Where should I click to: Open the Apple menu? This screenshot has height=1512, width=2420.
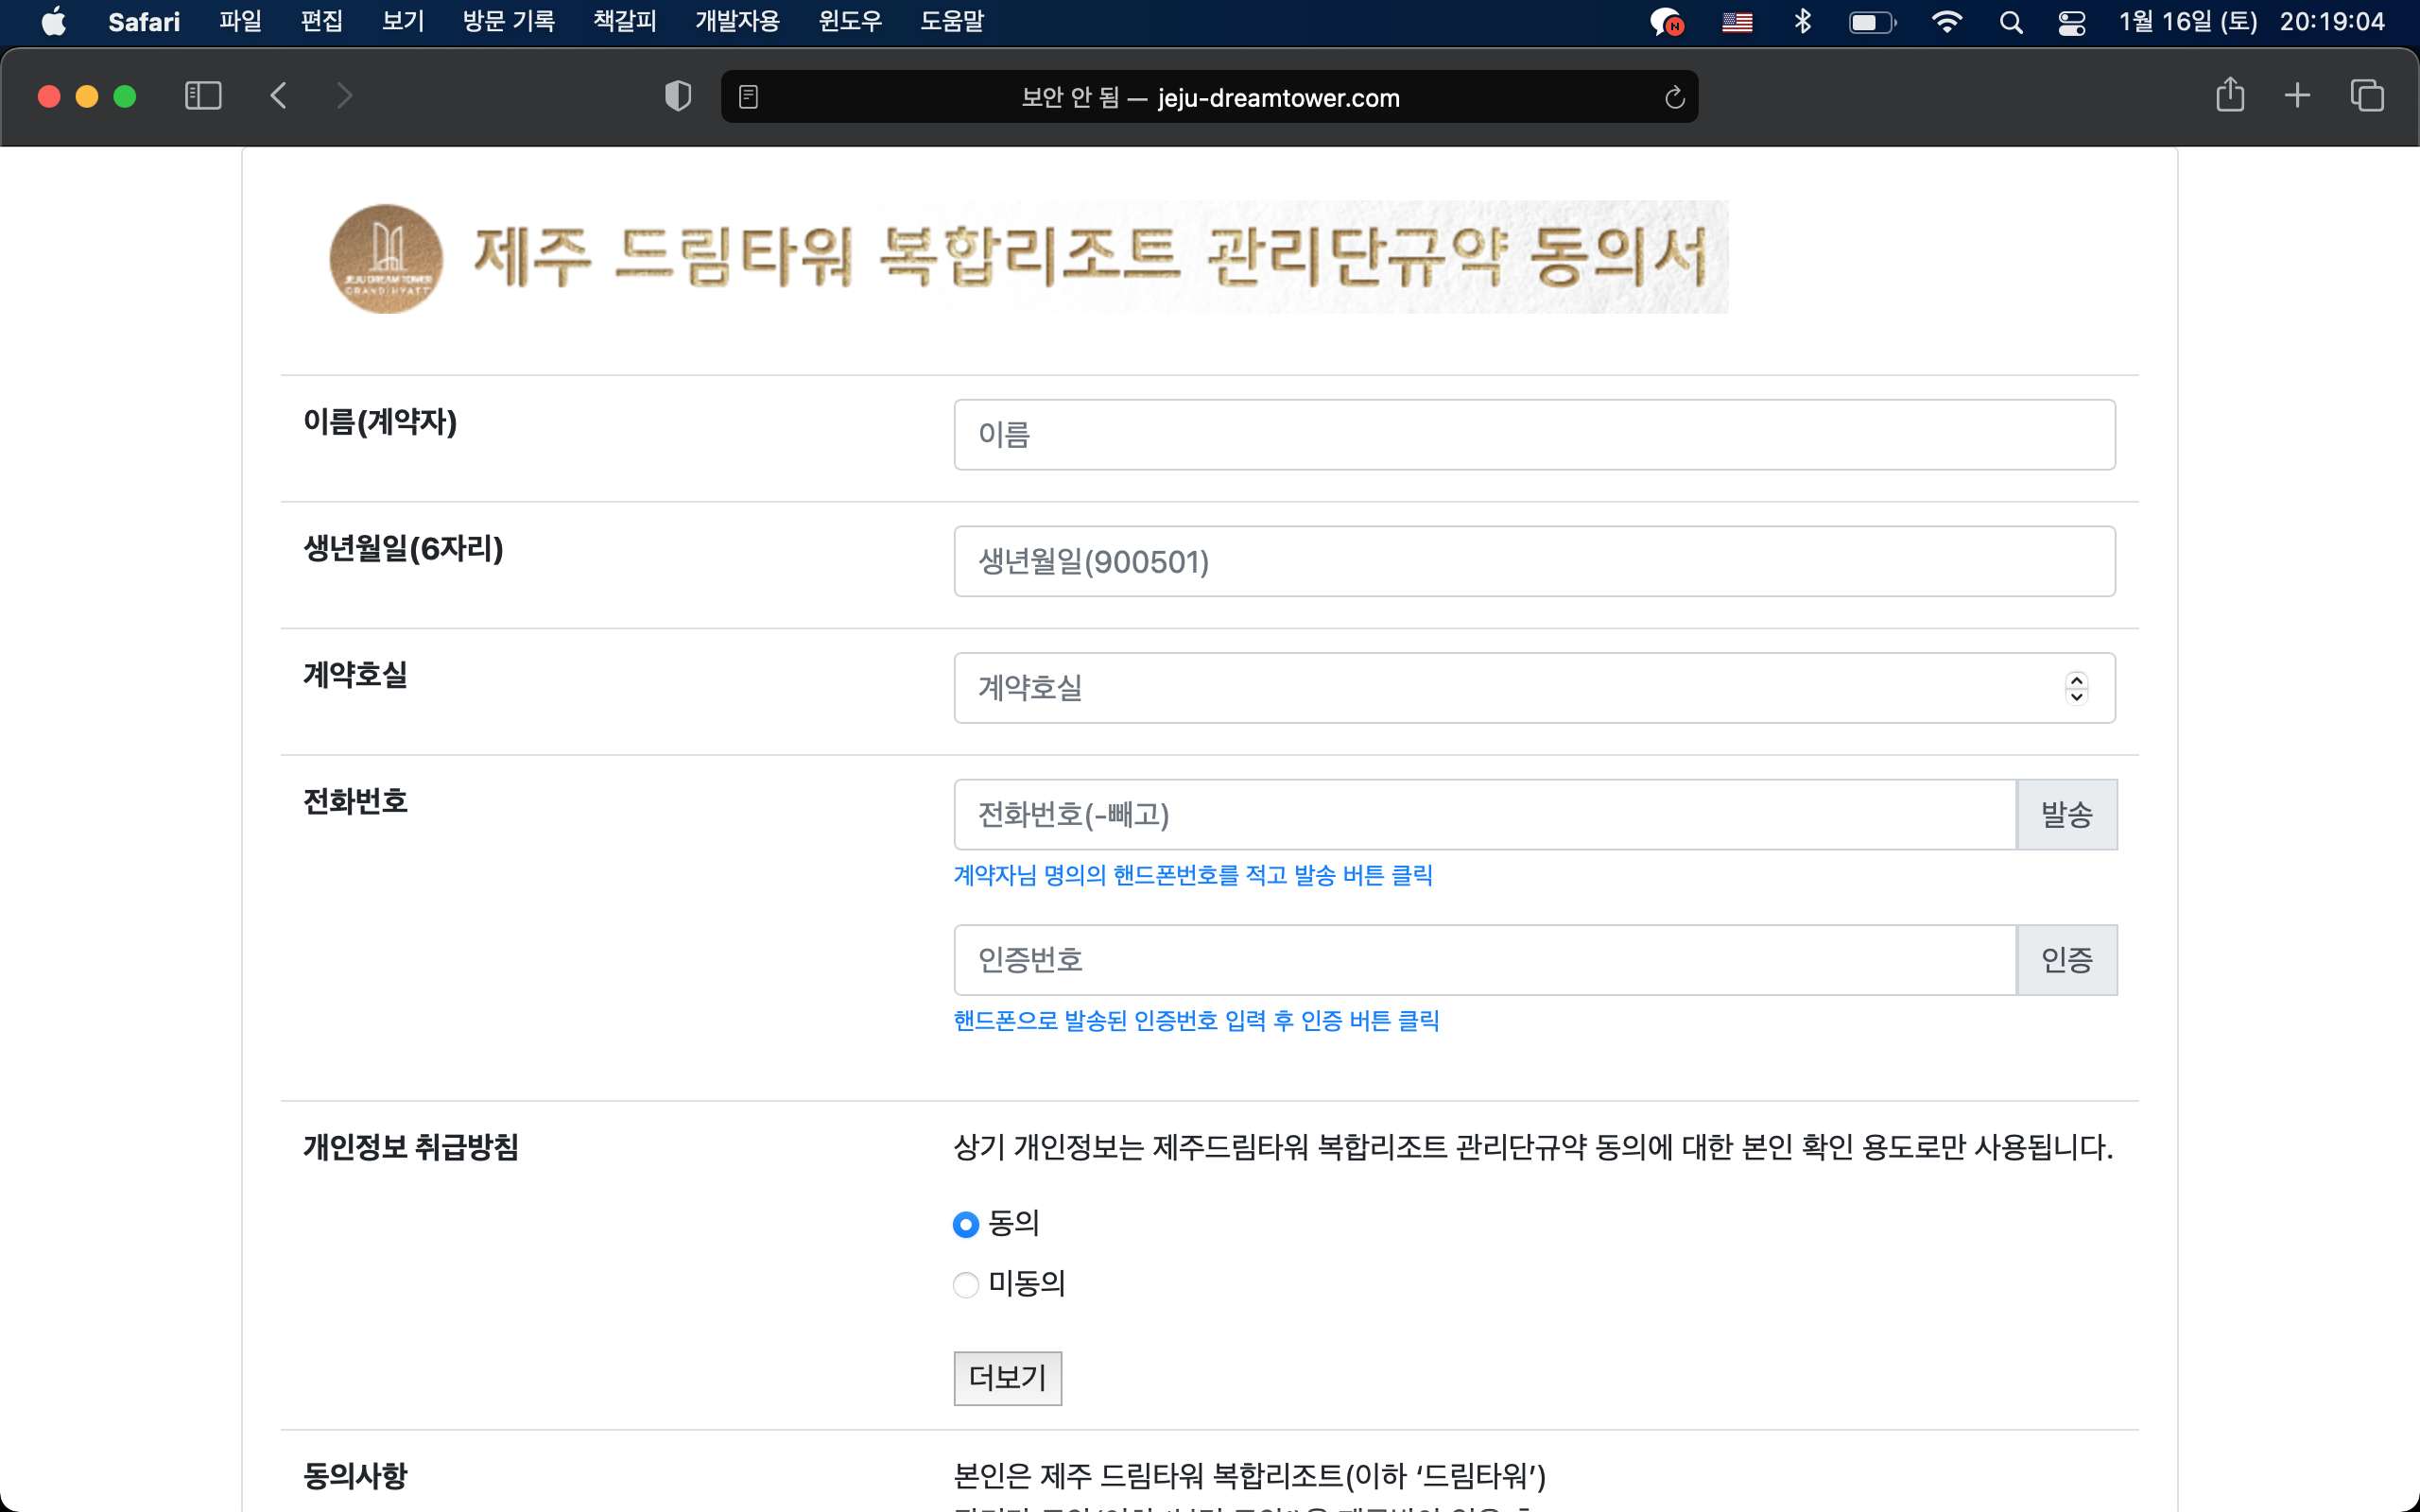(54, 21)
